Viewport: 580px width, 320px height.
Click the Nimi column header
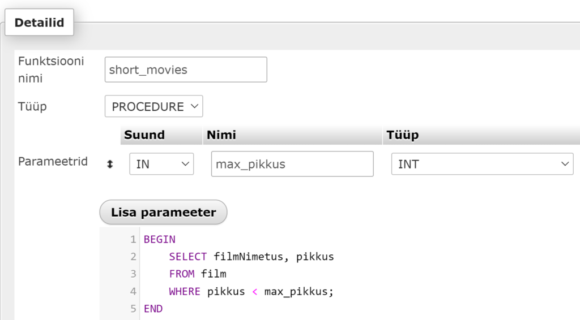click(x=221, y=135)
